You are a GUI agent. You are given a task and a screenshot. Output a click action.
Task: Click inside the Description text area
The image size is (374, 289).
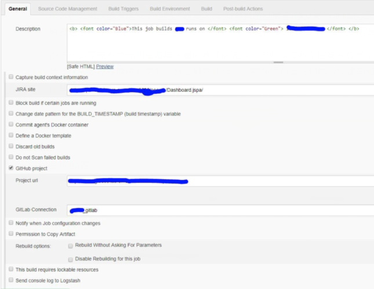point(220,44)
